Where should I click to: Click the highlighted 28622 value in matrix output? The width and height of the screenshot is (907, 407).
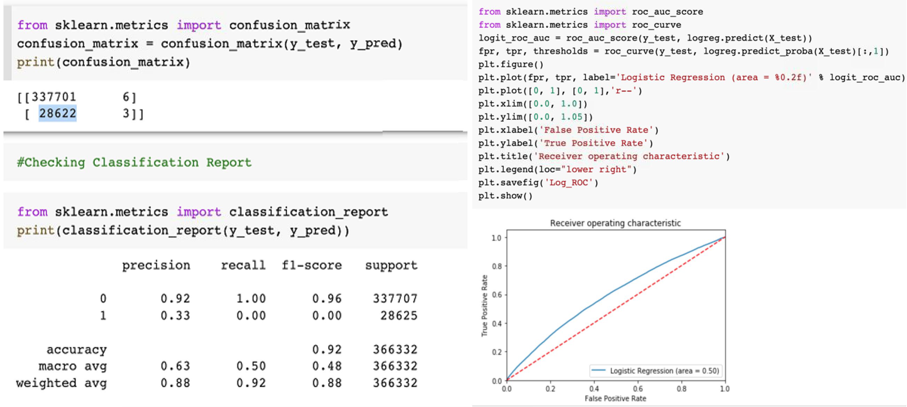(x=57, y=114)
